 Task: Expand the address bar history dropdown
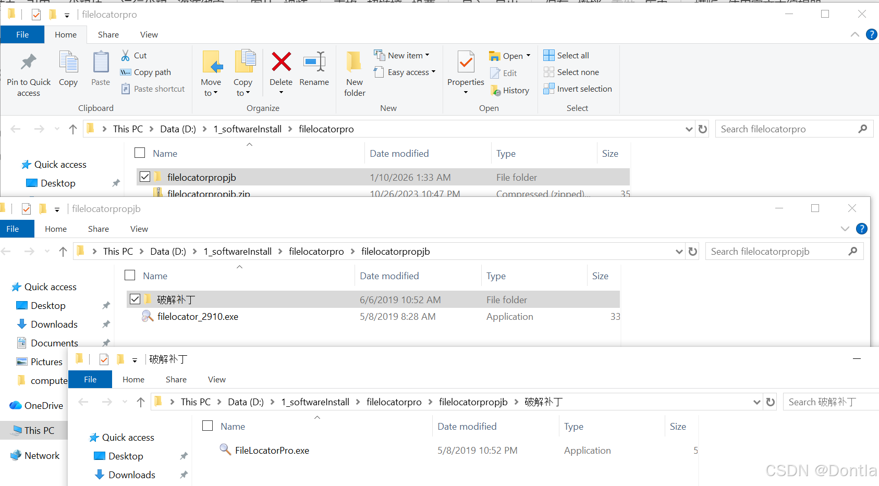click(689, 129)
